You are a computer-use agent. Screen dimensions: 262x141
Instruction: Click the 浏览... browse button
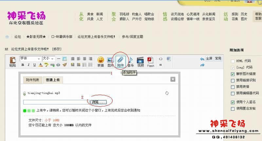98,102
